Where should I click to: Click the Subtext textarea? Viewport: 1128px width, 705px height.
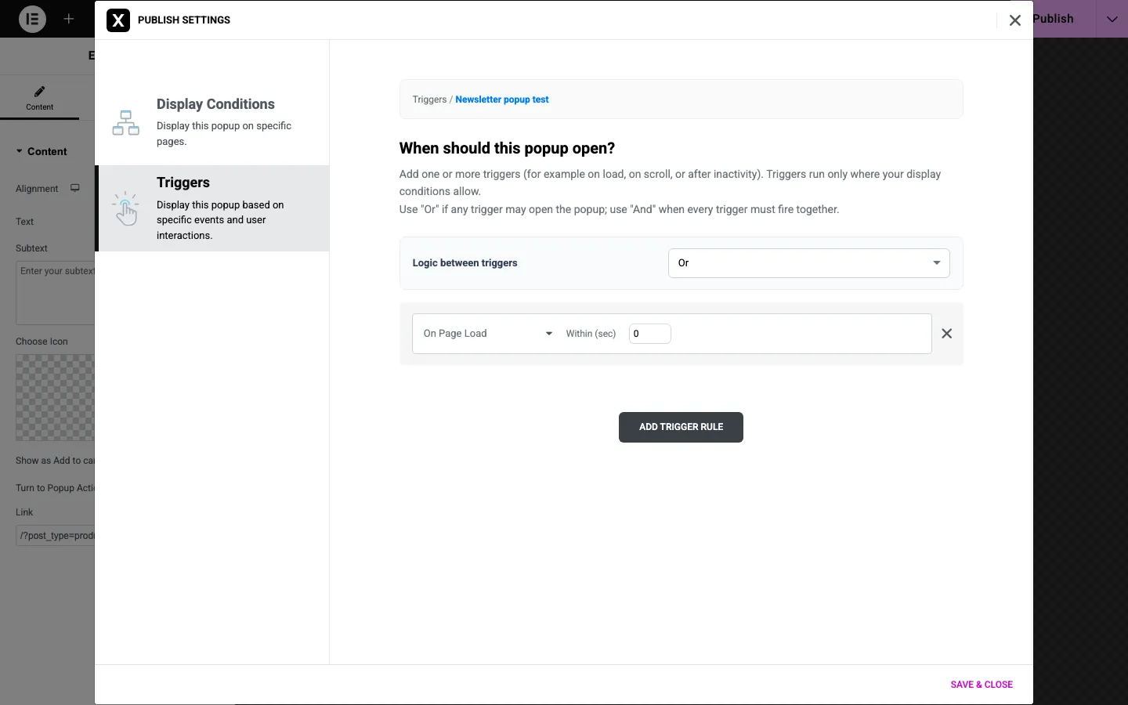point(55,293)
